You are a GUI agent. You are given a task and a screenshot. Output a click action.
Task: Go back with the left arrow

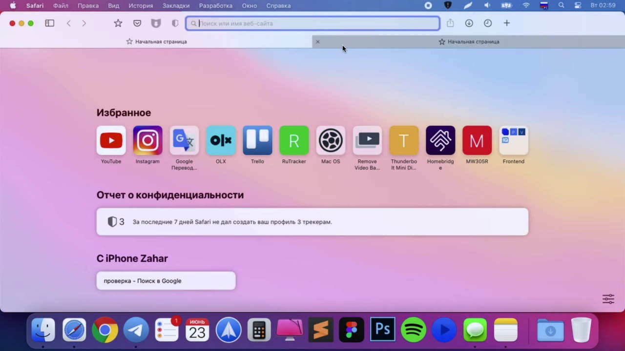[x=69, y=23]
